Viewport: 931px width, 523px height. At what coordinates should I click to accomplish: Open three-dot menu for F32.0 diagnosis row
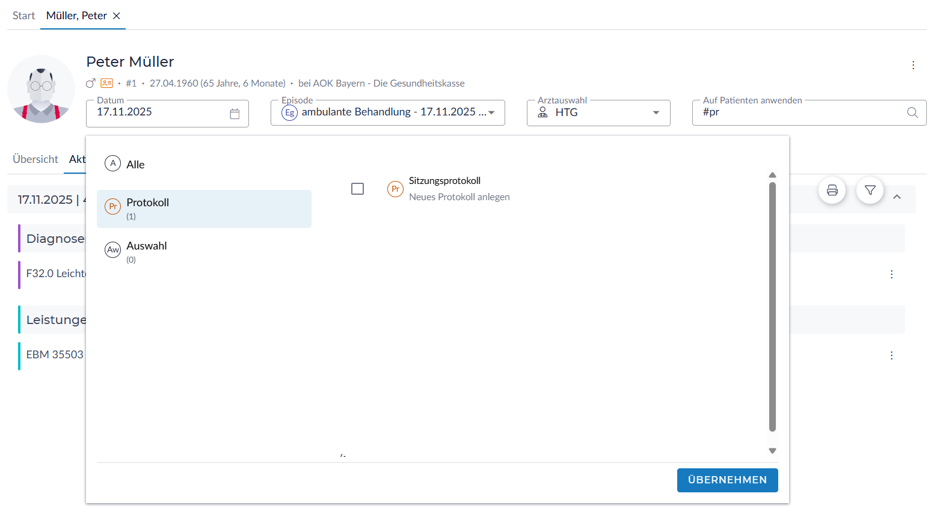(891, 274)
